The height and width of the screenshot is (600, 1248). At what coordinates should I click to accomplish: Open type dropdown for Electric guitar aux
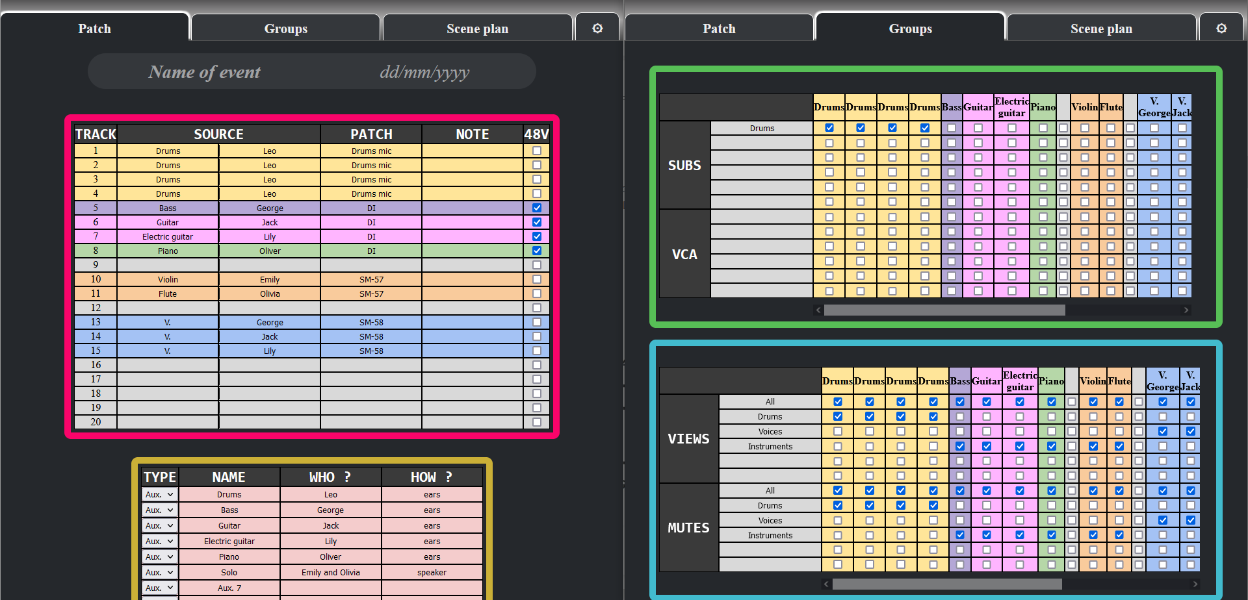[159, 542]
